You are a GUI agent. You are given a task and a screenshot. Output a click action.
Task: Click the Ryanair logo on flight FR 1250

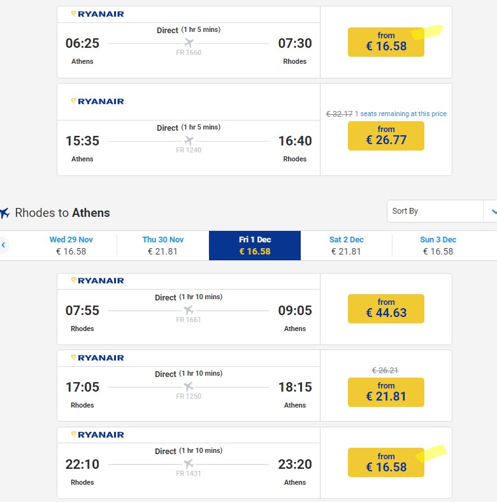[x=97, y=358]
